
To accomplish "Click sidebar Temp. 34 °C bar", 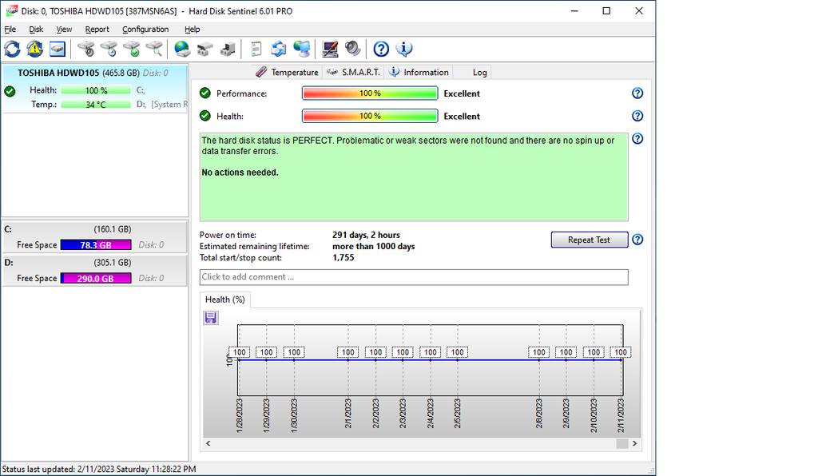I will (x=96, y=105).
